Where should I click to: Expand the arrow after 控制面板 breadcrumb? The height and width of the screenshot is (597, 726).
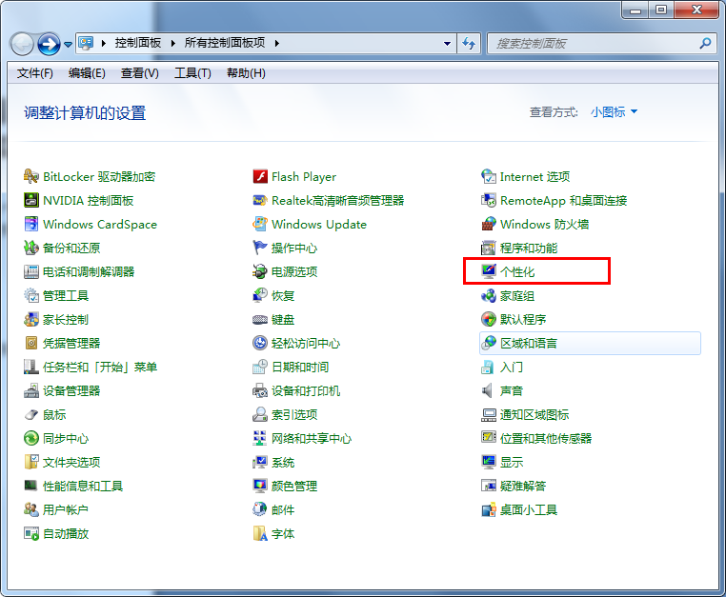tap(173, 43)
